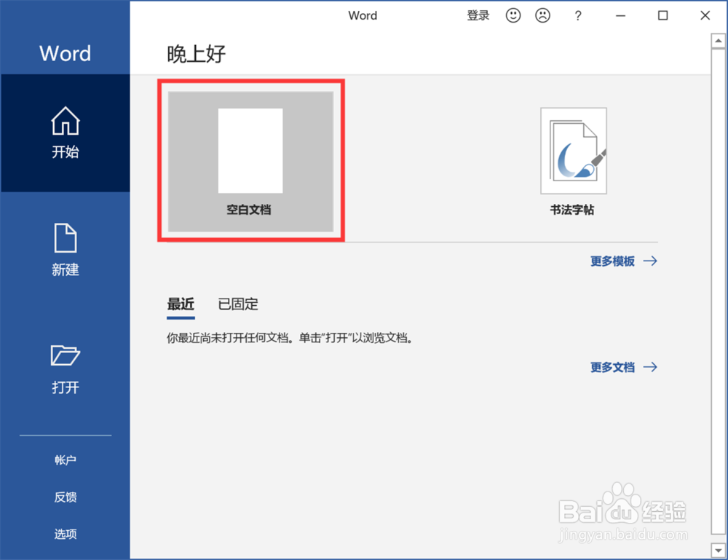The image size is (728, 560).
Task: Click the 你最近尚未打开任何文档 message text
Action: coord(290,338)
